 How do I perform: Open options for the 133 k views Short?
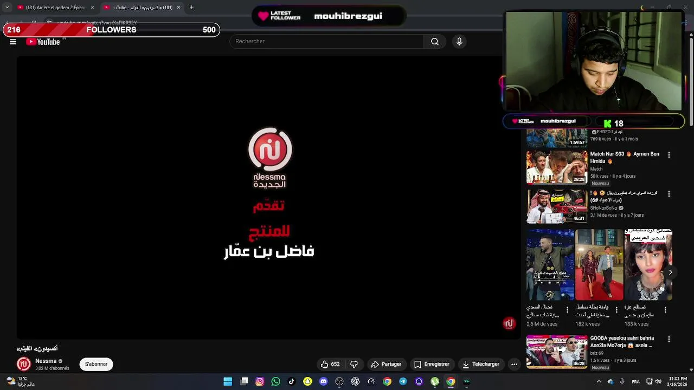tap(665, 310)
